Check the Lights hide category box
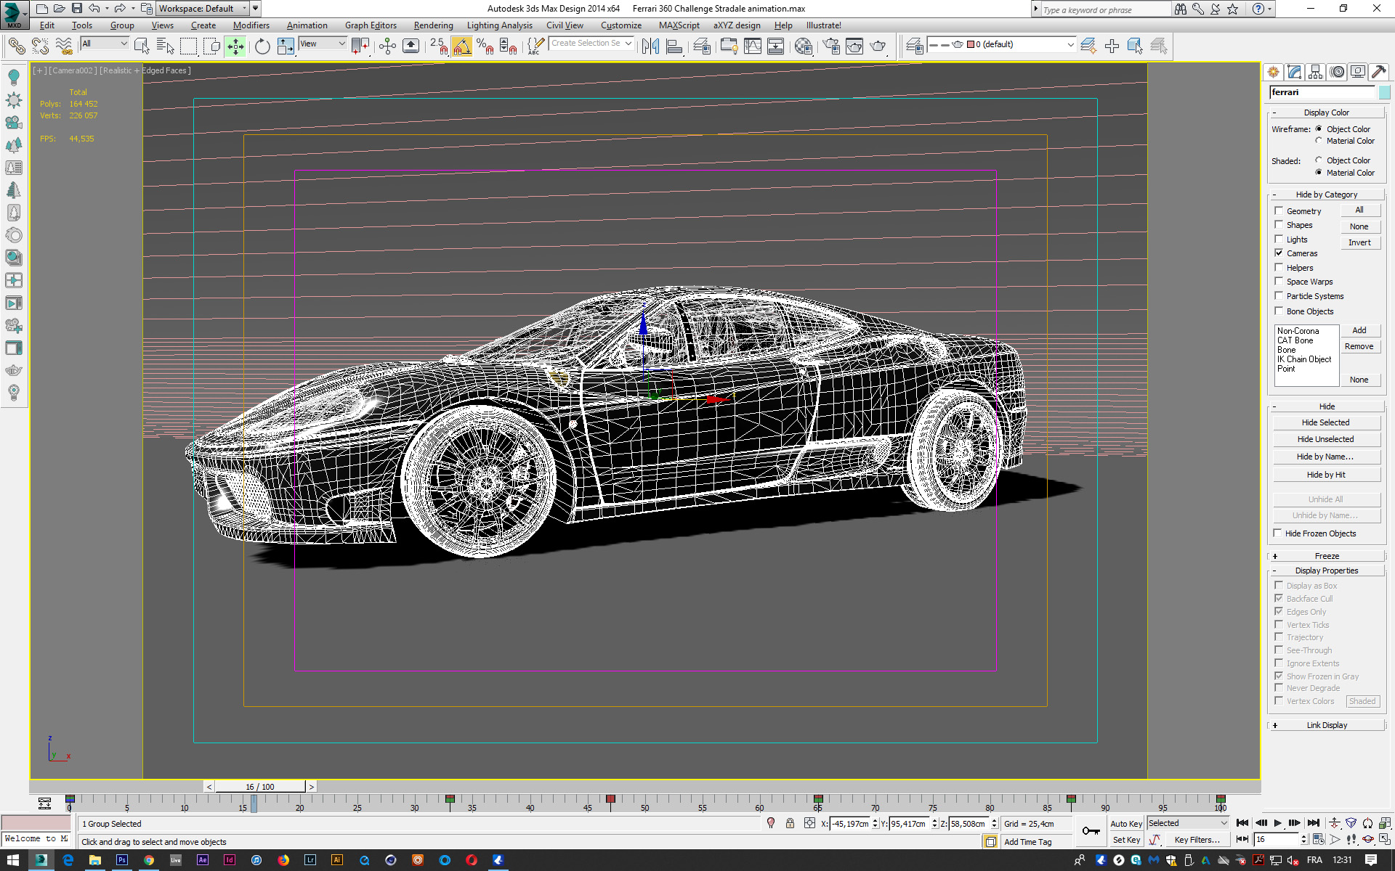Screen dimensions: 1395x871 point(1279,239)
